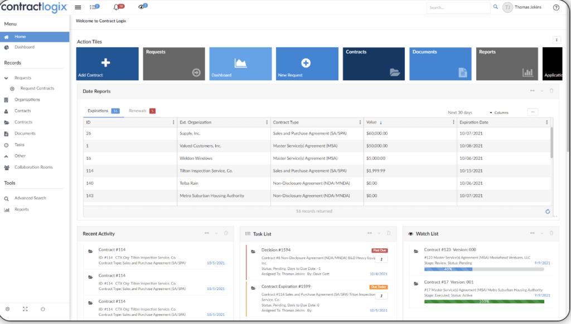Open Organizations in the sidebar
The image size is (571, 324).
[x=27, y=100]
